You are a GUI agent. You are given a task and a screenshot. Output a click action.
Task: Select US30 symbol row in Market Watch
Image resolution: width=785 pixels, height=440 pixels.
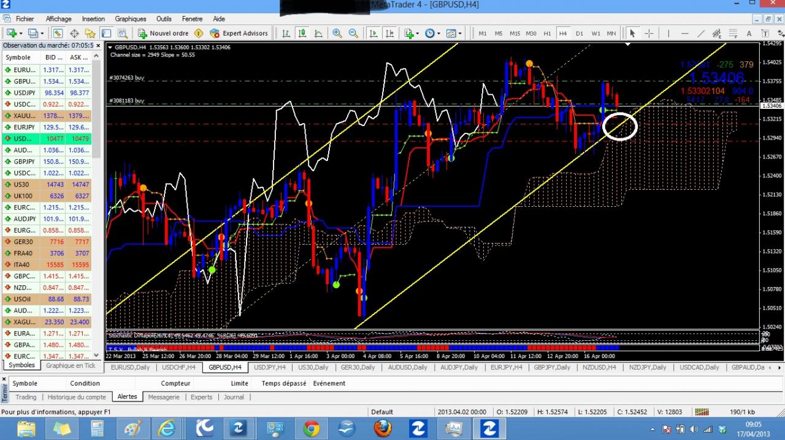pos(47,184)
